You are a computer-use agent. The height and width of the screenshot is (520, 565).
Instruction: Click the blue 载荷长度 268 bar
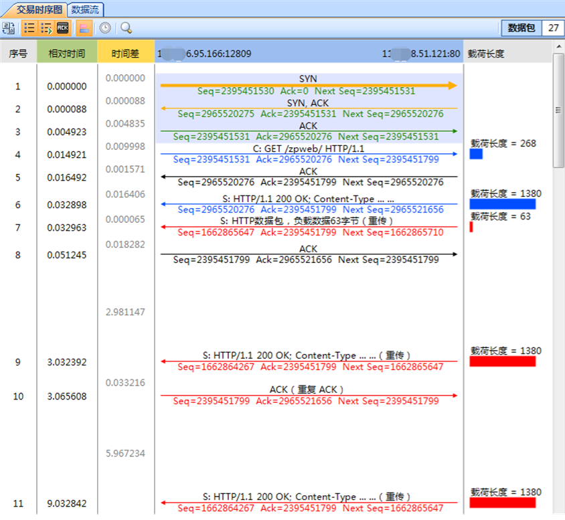click(x=477, y=155)
